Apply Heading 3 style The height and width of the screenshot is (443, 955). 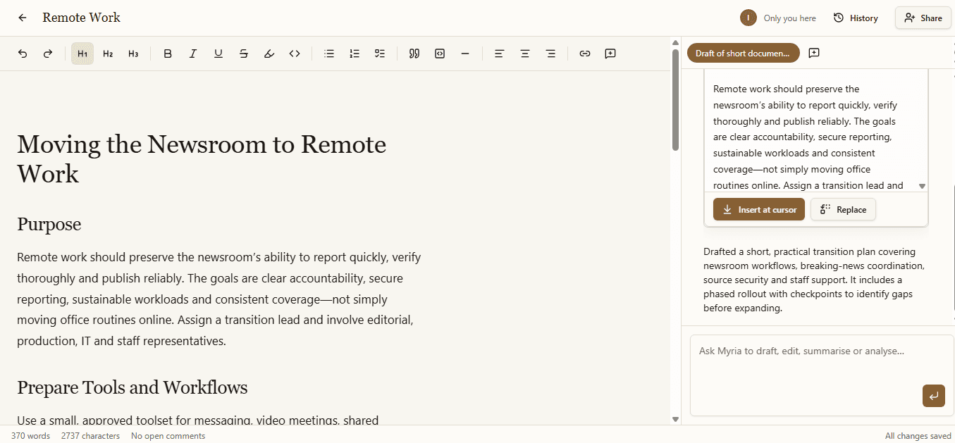coord(133,54)
